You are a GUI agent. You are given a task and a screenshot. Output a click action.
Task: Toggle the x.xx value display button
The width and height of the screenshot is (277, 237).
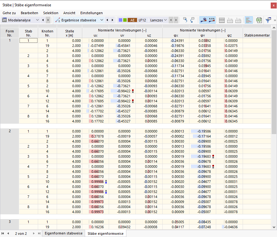coord(212,20)
